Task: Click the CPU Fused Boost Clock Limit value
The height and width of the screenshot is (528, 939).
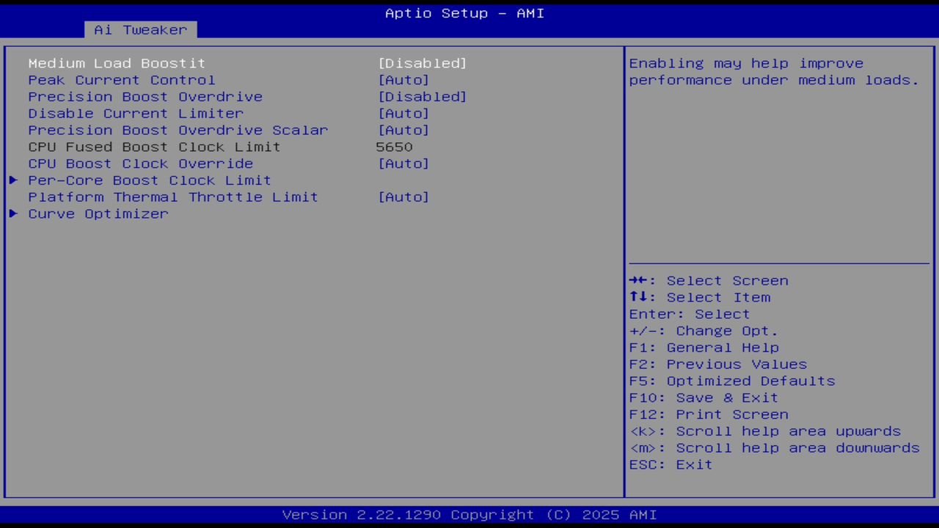Action: point(394,147)
